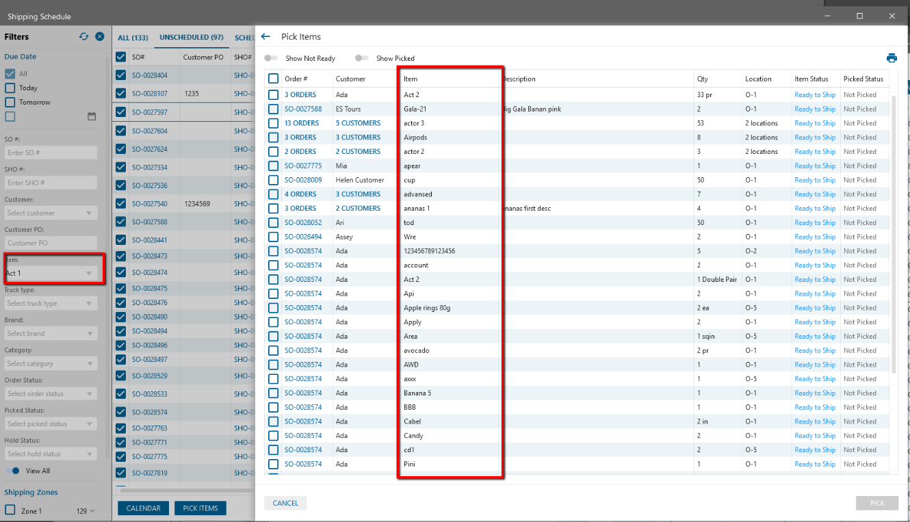Expand the Select truck type dropdown
This screenshot has width=910, height=522.
click(51, 304)
